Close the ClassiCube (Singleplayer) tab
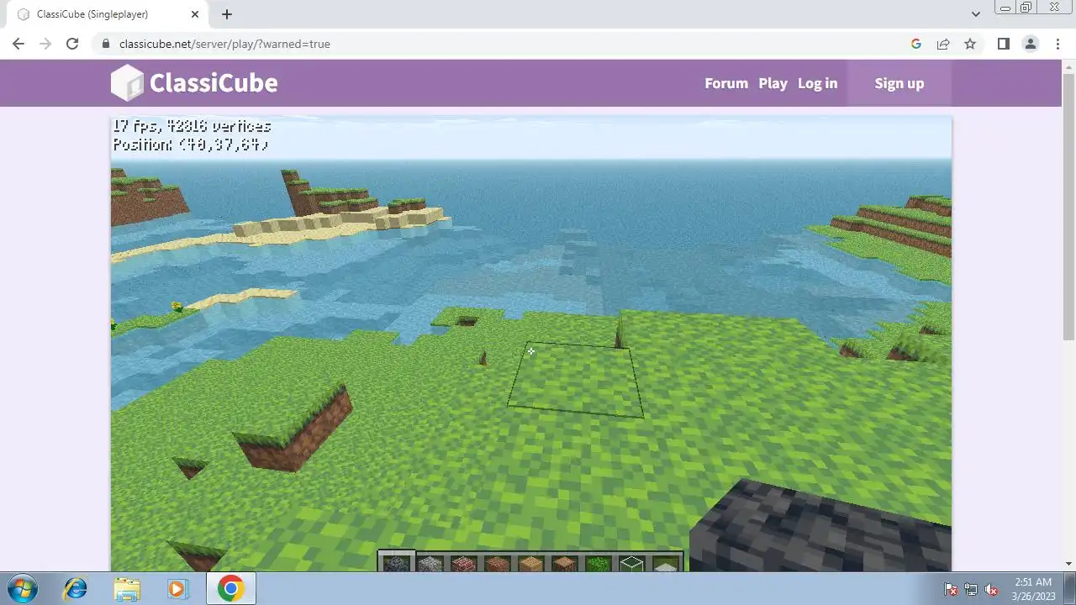Viewport: 1076px width, 605px height. pos(196,14)
